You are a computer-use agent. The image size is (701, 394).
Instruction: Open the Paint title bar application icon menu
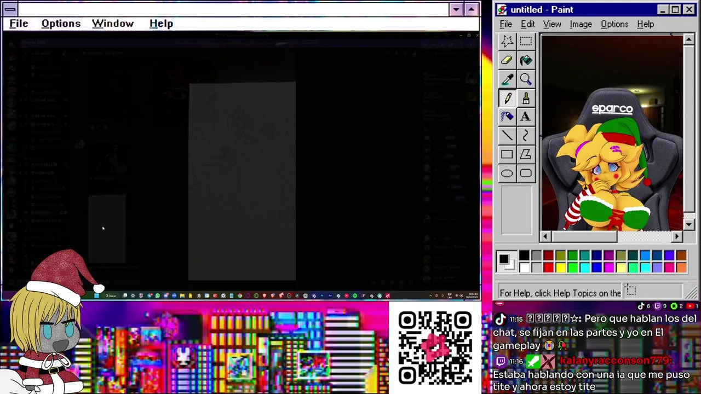pos(502,9)
